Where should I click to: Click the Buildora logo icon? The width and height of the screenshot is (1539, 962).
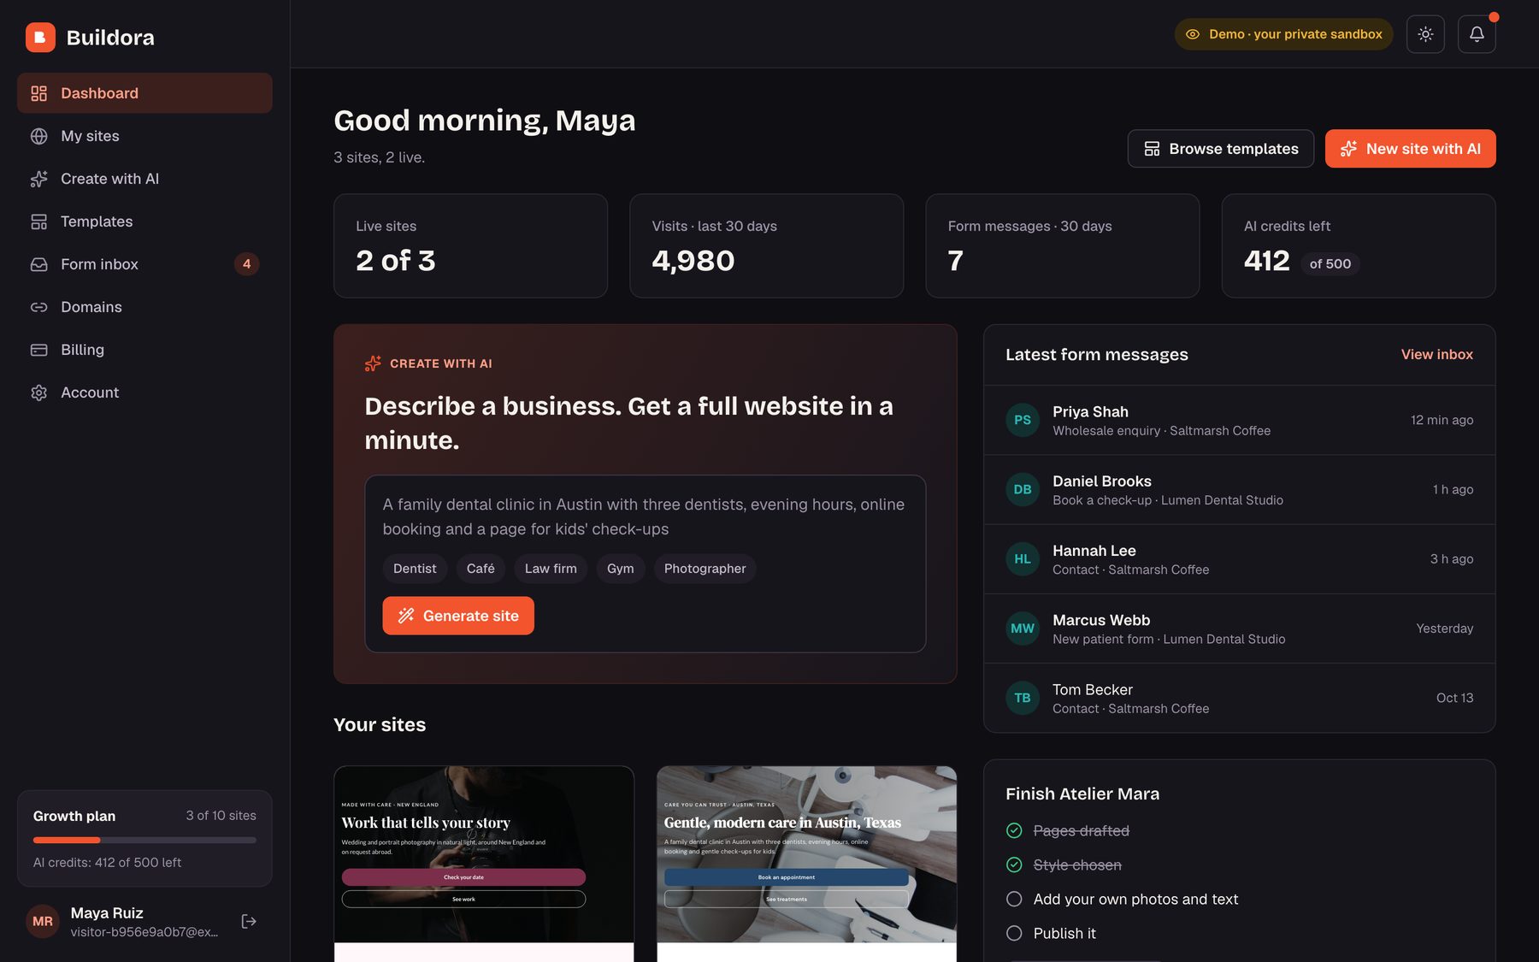tap(40, 37)
